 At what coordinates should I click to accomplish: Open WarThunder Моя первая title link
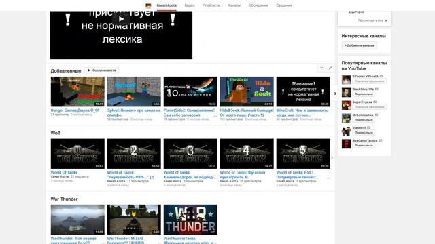73,240
